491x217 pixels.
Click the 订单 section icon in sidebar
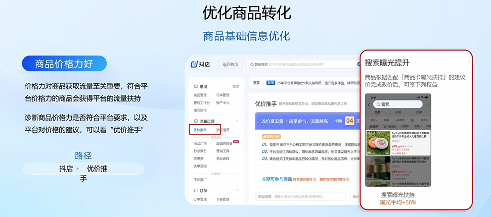click(x=196, y=190)
